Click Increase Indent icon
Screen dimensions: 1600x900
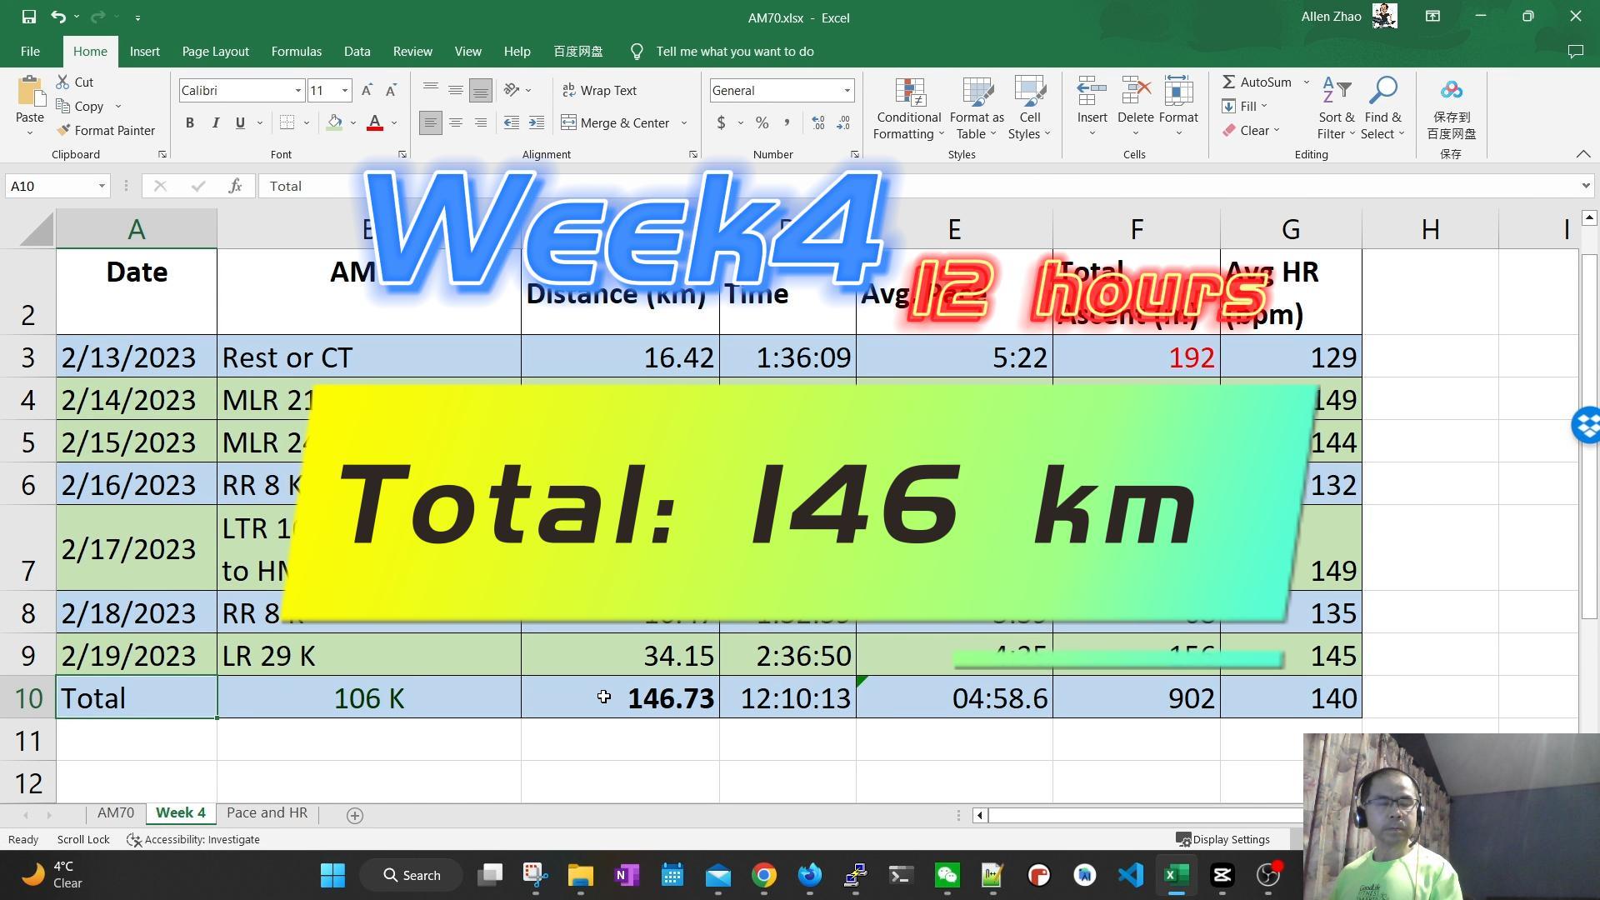click(x=537, y=122)
